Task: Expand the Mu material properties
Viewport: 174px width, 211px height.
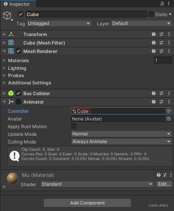Action: (x=5, y=186)
